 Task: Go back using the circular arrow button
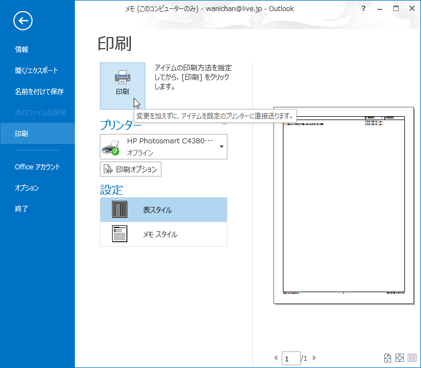pyautogui.click(x=23, y=20)
